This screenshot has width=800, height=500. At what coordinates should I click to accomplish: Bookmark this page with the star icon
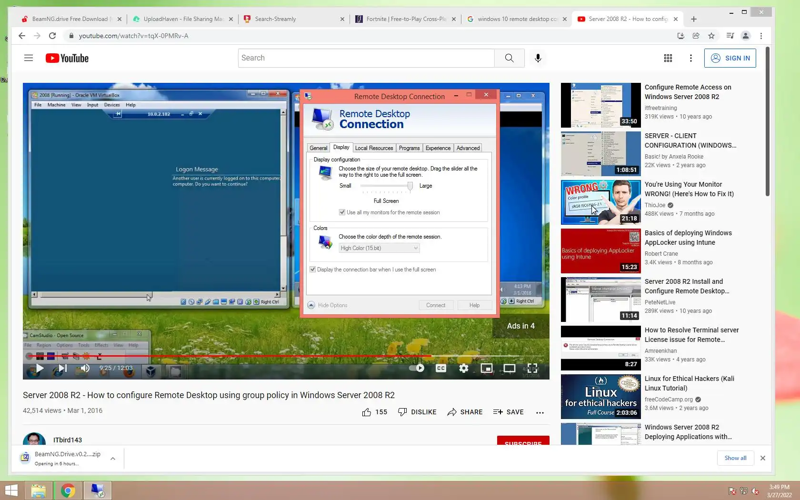click(x=711, y=36)
